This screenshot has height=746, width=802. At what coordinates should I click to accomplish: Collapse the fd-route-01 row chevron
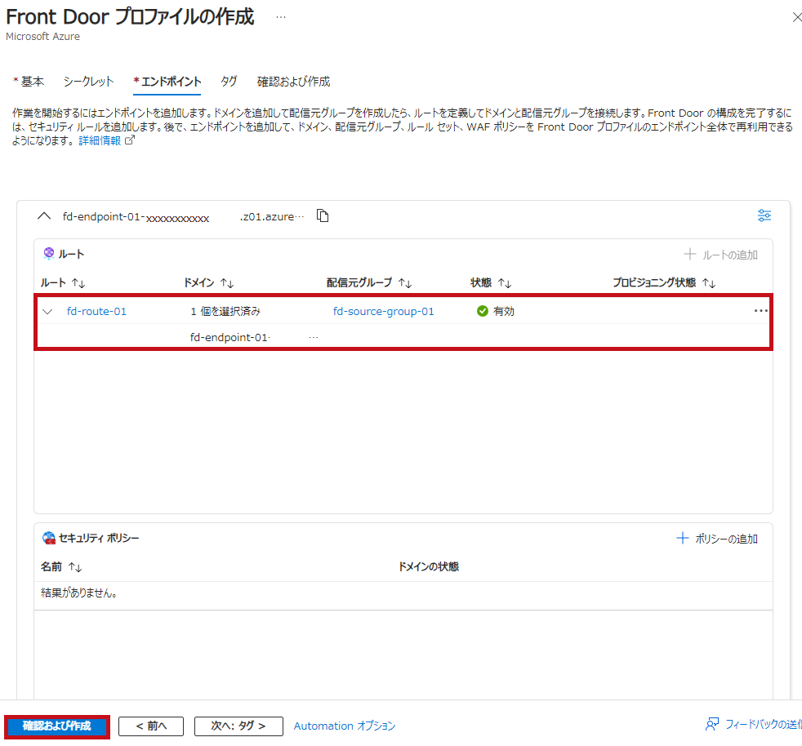[47, 312]
